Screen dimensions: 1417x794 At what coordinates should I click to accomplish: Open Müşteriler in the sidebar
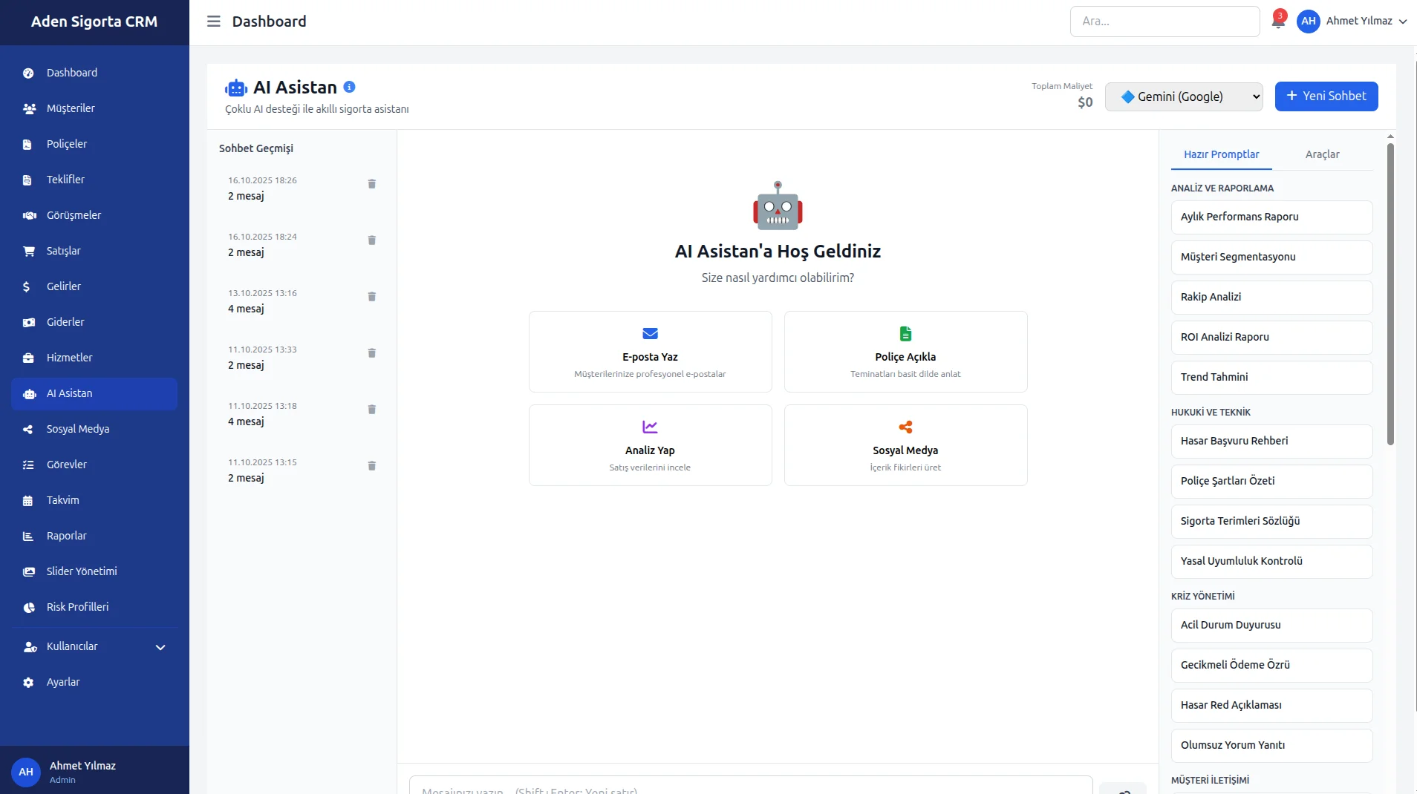pyautogui.click(x=71, y=108)
